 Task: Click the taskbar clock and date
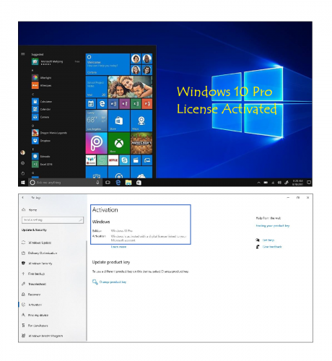click(298, 183)
